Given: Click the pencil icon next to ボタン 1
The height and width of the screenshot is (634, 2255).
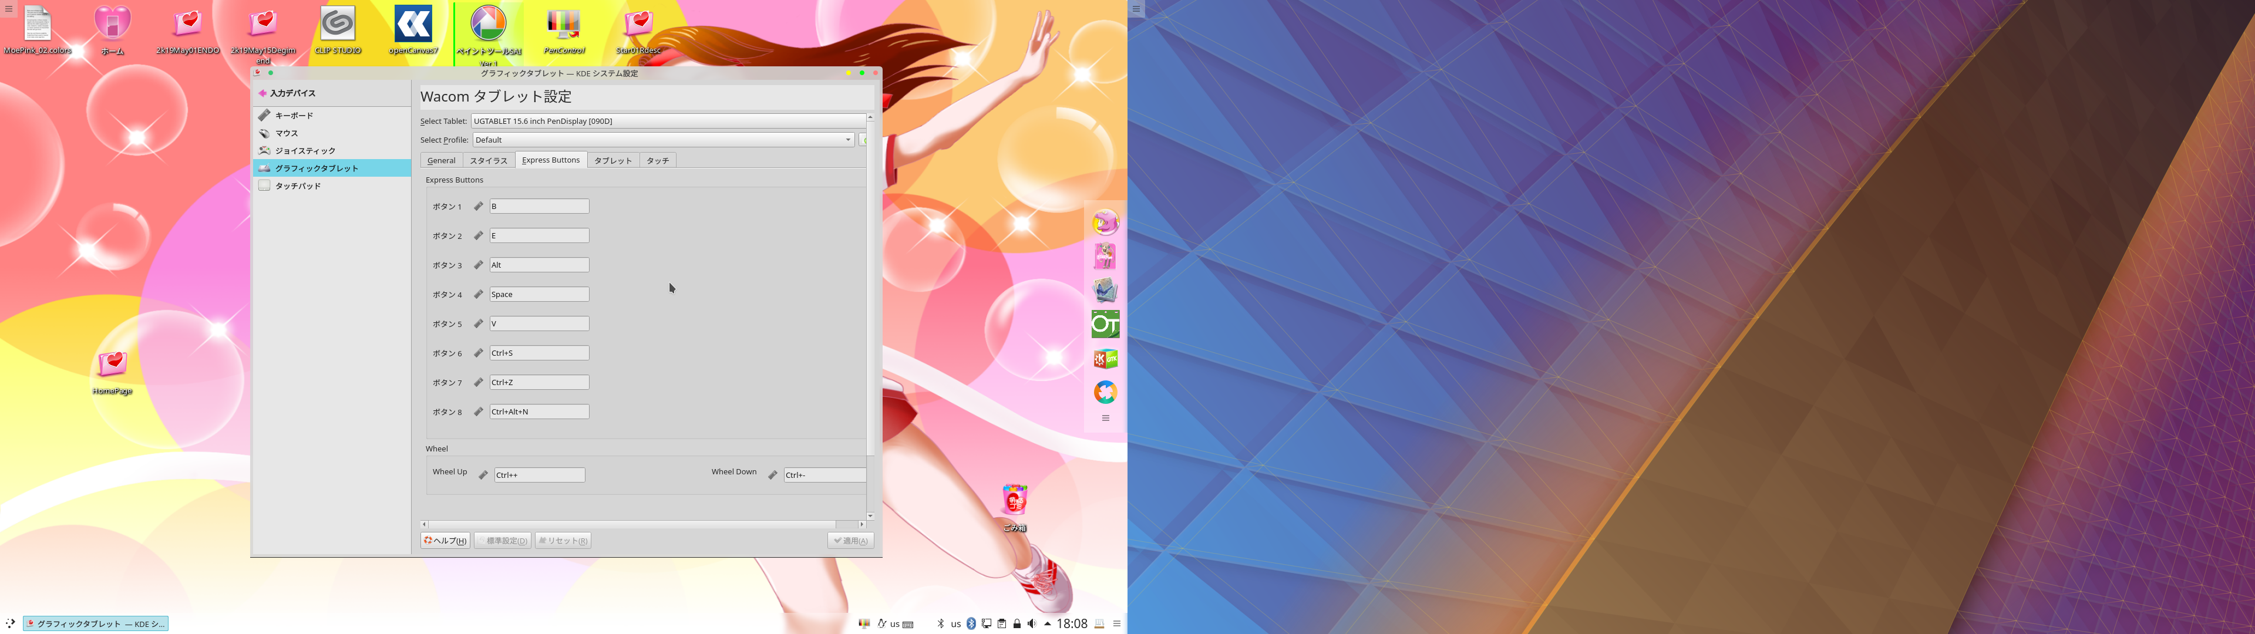Looking at the screenshot, I should pos(478,207).
